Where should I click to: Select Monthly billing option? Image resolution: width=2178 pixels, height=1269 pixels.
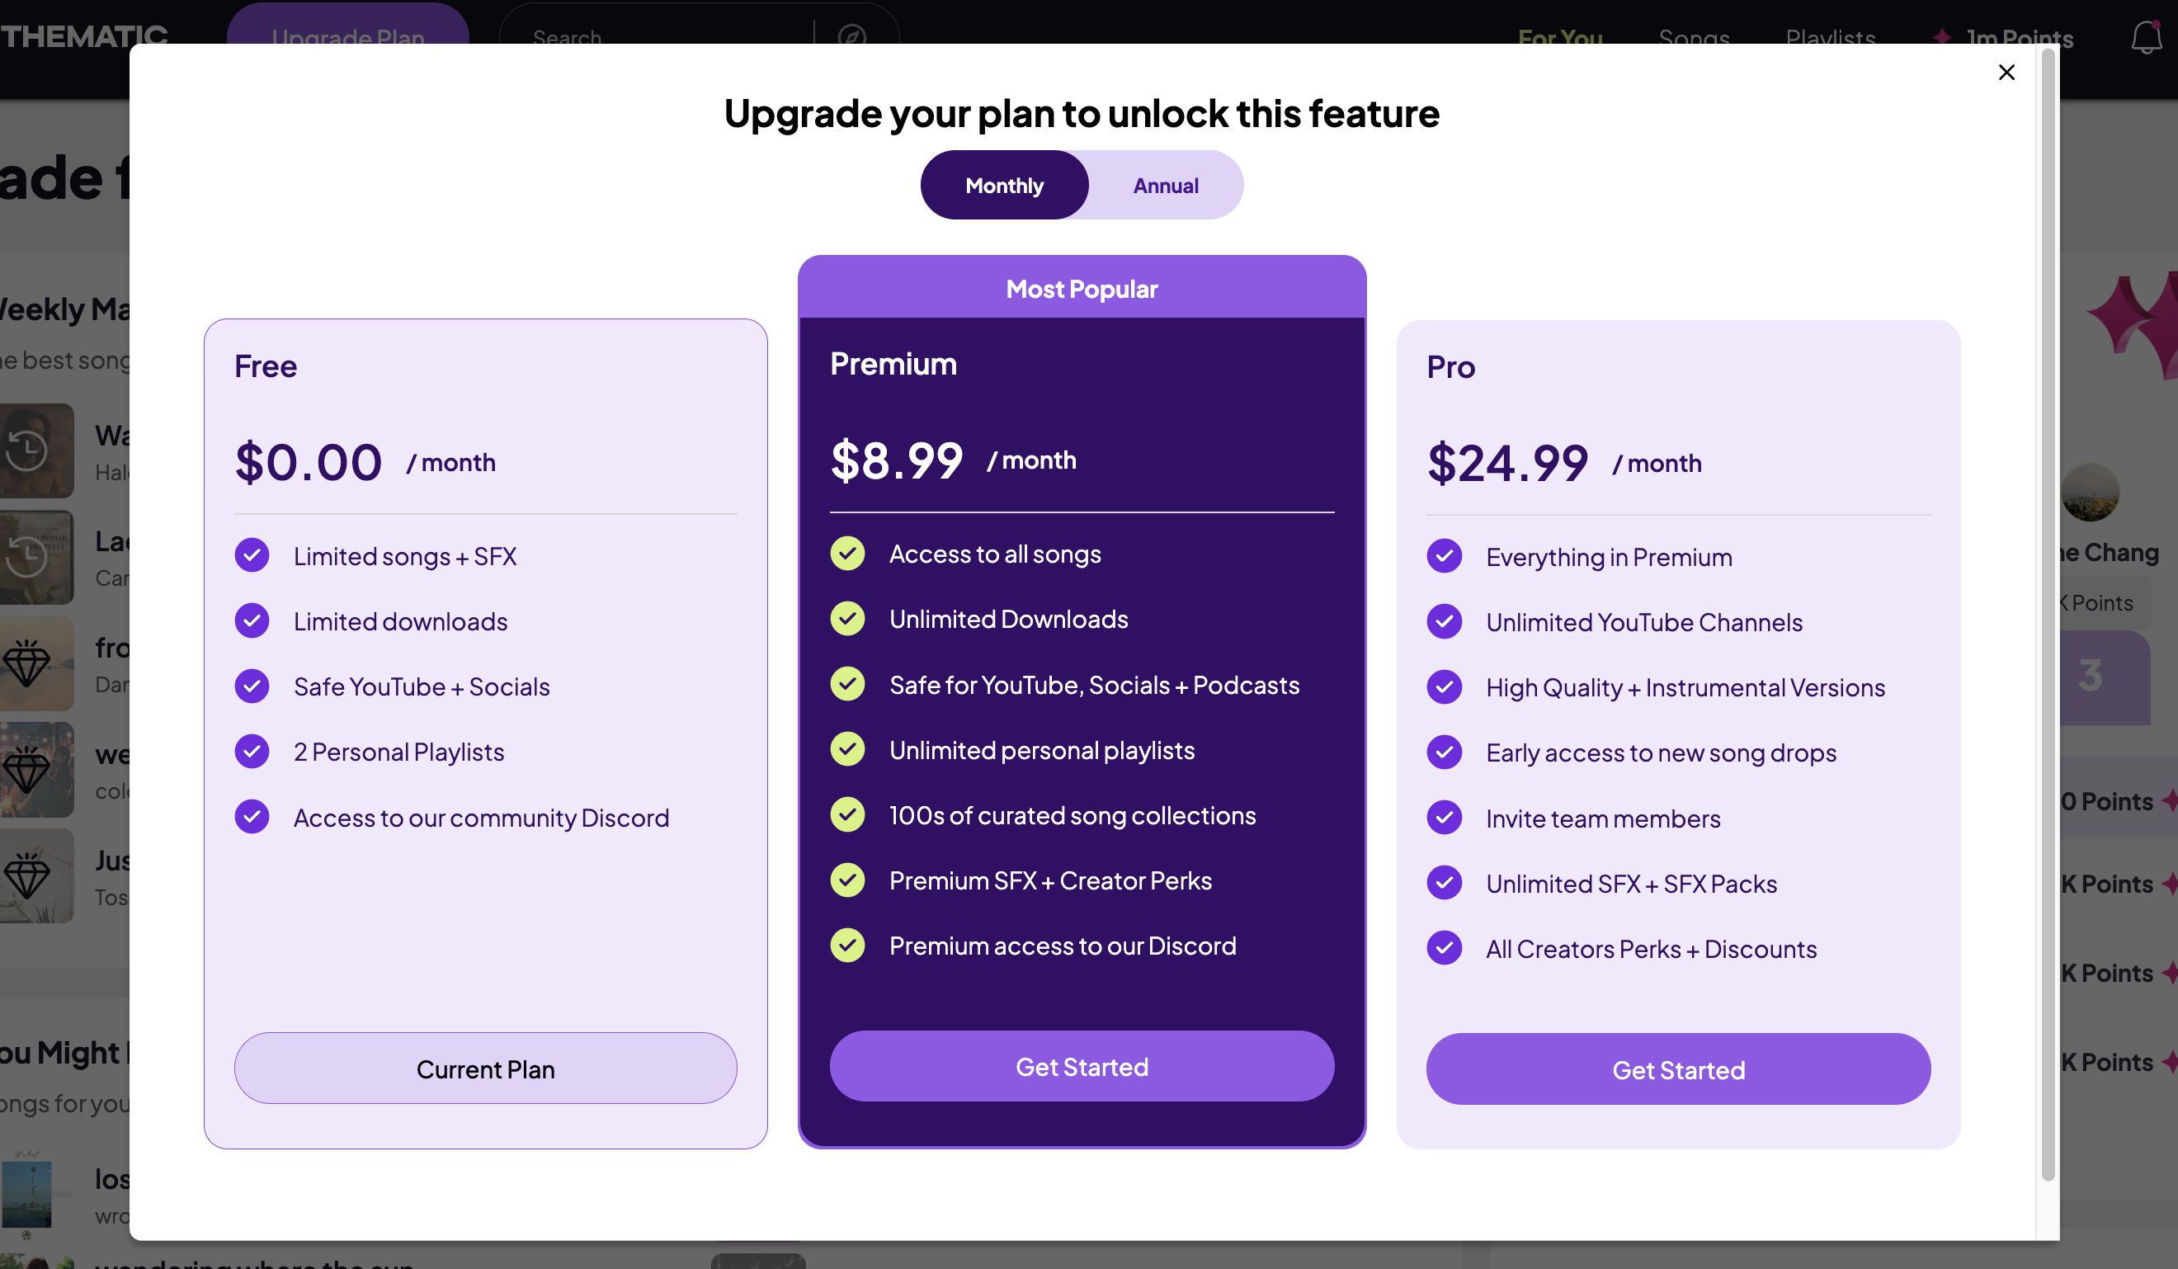pyautogui.click(x=1004, y=185)
